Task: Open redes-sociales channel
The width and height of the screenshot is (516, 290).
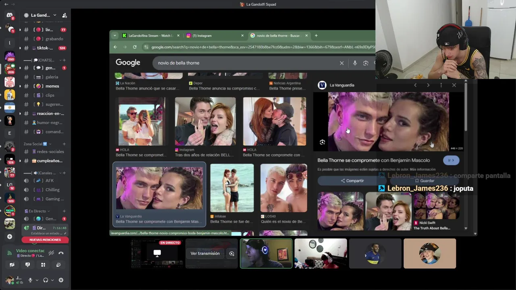Action: (45, 151)
